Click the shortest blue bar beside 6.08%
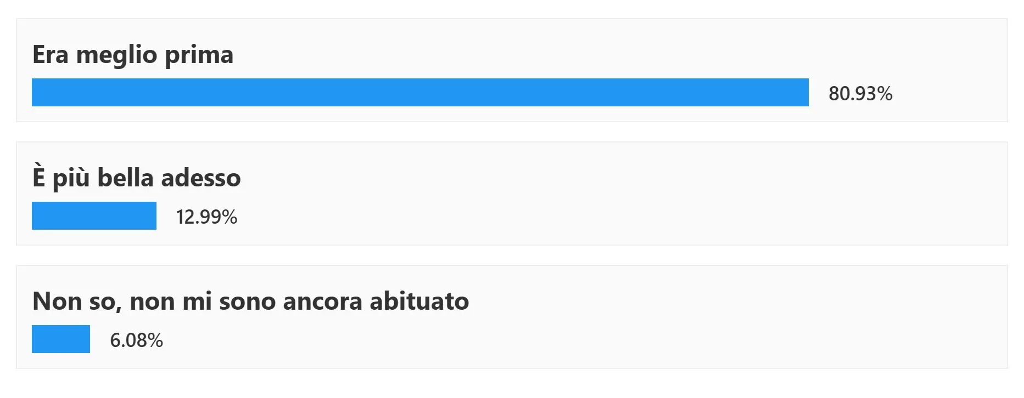The height and width of the screenshot is (398, 1024). (61, 339)
